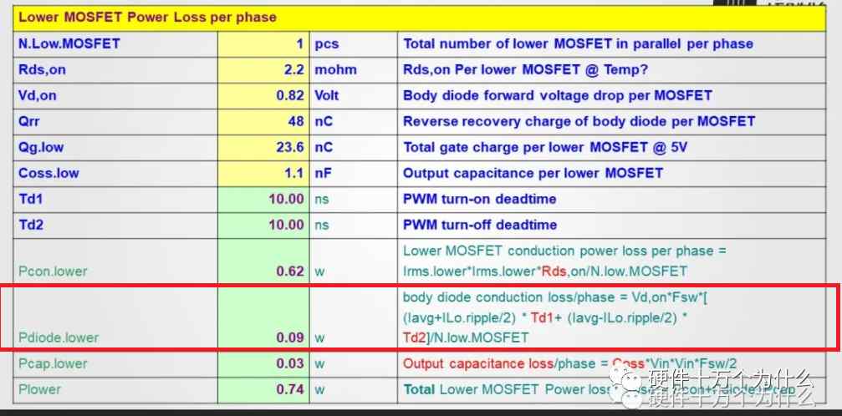Click the Qrr value 48 cell
The image size is (842, 416).
point(263,121)
